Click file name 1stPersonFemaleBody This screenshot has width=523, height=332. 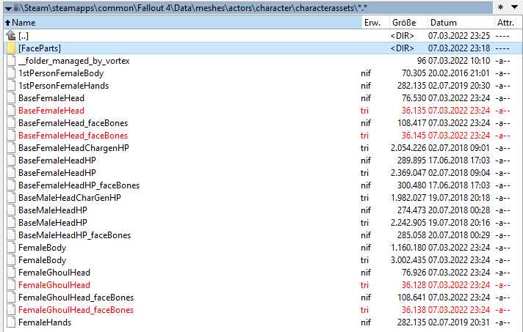click(61, 73)
